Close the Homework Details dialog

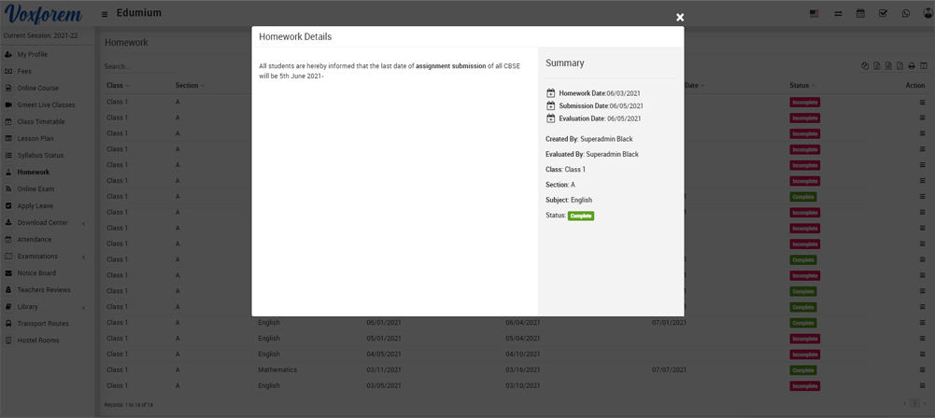click(680, 18)
